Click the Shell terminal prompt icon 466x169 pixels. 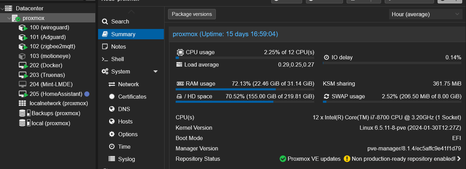(105, 59)
